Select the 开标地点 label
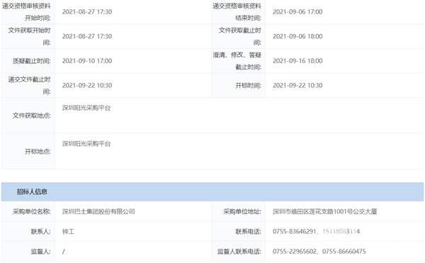 point(38,152)
